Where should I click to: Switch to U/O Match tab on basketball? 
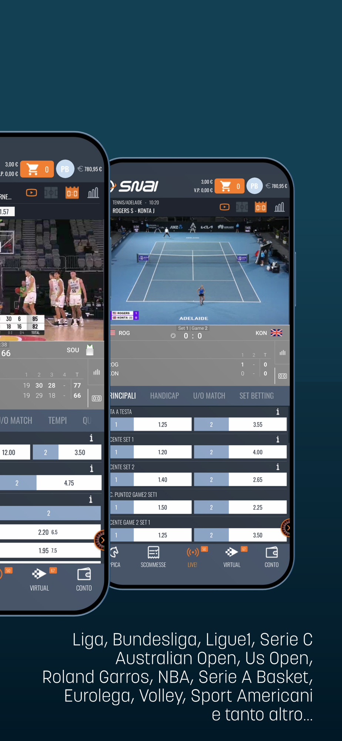(x=16, y=421)
